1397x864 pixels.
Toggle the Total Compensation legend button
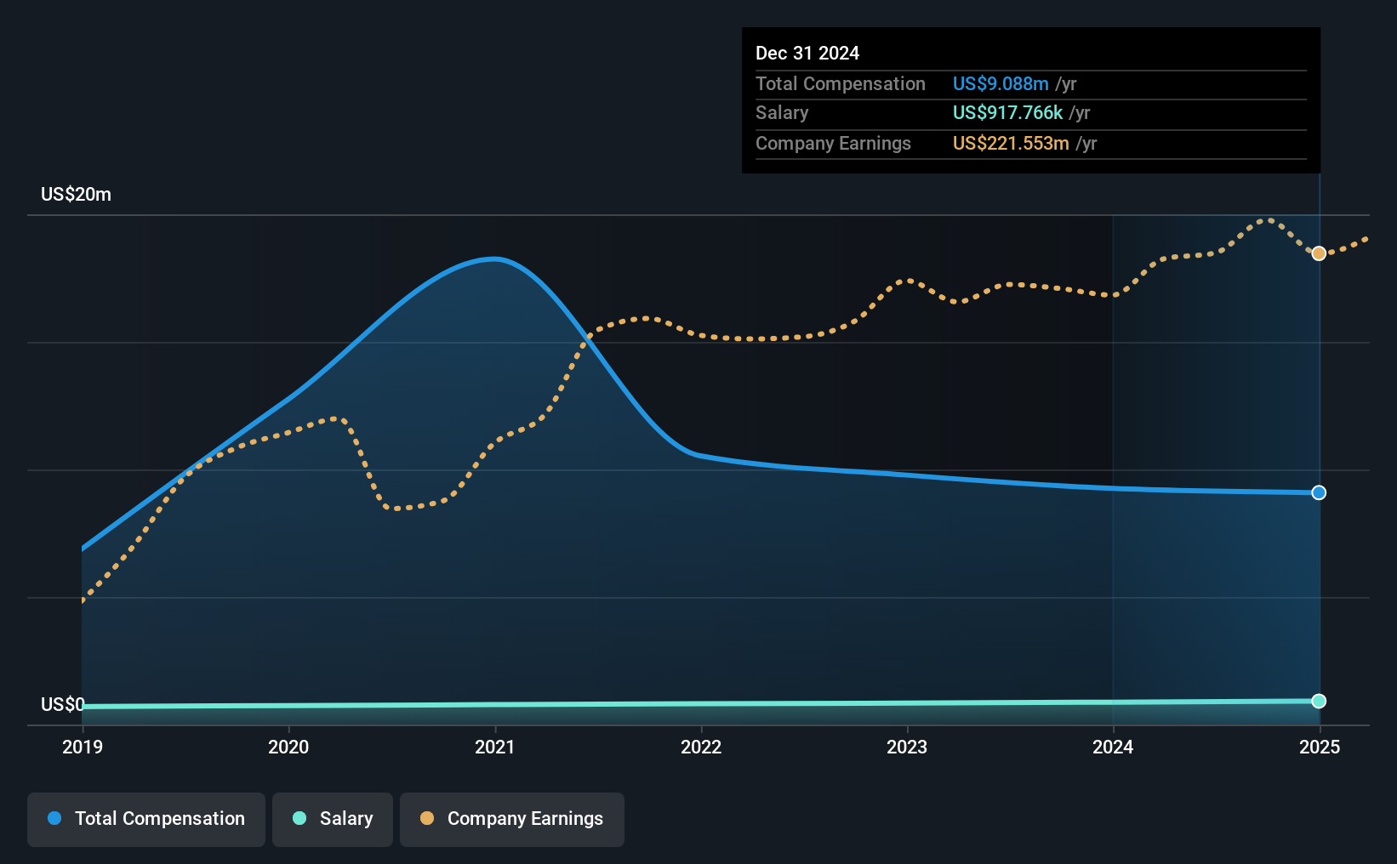[146, 819]
